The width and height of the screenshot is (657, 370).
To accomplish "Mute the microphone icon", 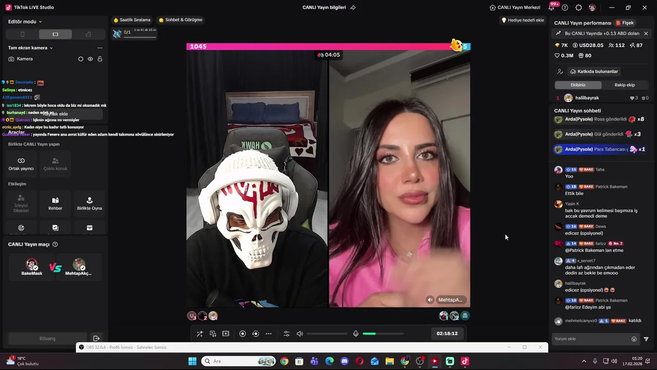I will [x=356, y=334].
